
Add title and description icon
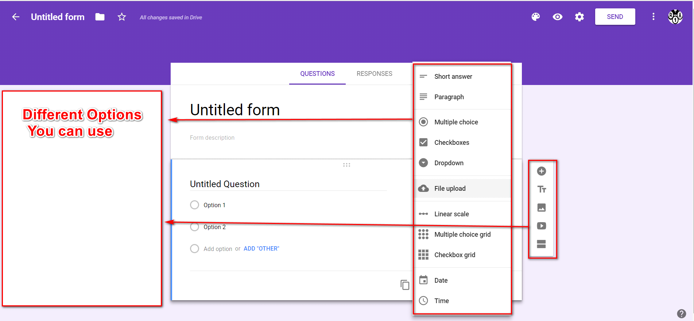pyautogui.click(x=542, y=189)
